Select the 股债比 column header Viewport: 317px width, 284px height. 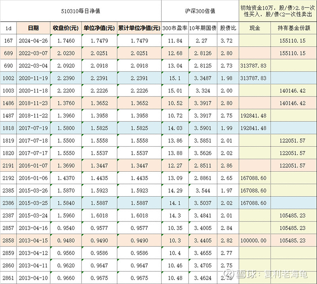click(228, 28)
